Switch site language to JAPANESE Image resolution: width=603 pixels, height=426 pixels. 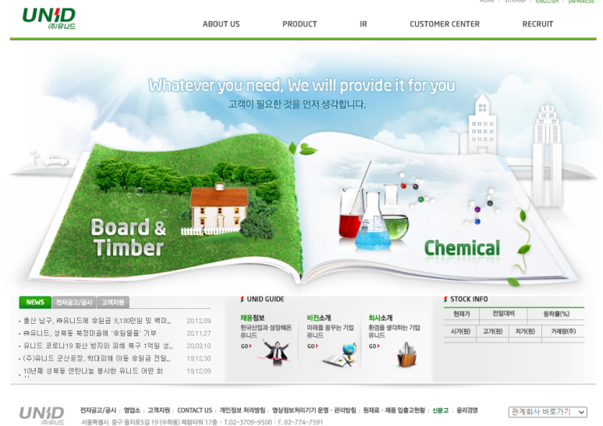click(x=581, y=2)
